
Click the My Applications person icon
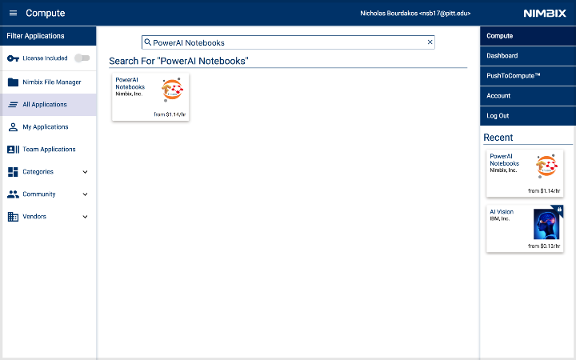coord(14,127)
